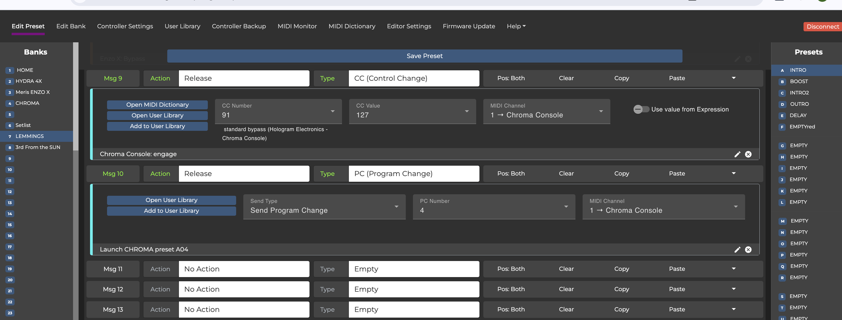Click pencil edit icon for Chroma Console: engage

(737, 154)
